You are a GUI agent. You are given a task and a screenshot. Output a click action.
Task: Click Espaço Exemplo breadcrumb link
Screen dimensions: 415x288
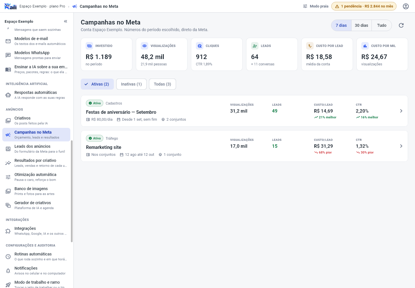pos(42,6)
